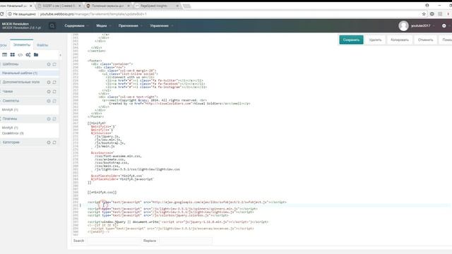Refresh the Сниппеты section

click(x=54, y=101)
